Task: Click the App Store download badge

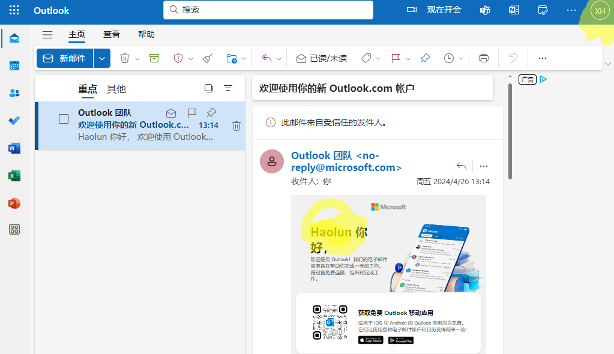Action: pos(370,340)
